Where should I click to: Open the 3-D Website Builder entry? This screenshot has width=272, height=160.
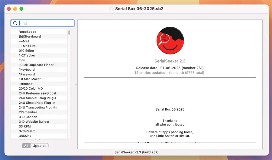point(34,122)
